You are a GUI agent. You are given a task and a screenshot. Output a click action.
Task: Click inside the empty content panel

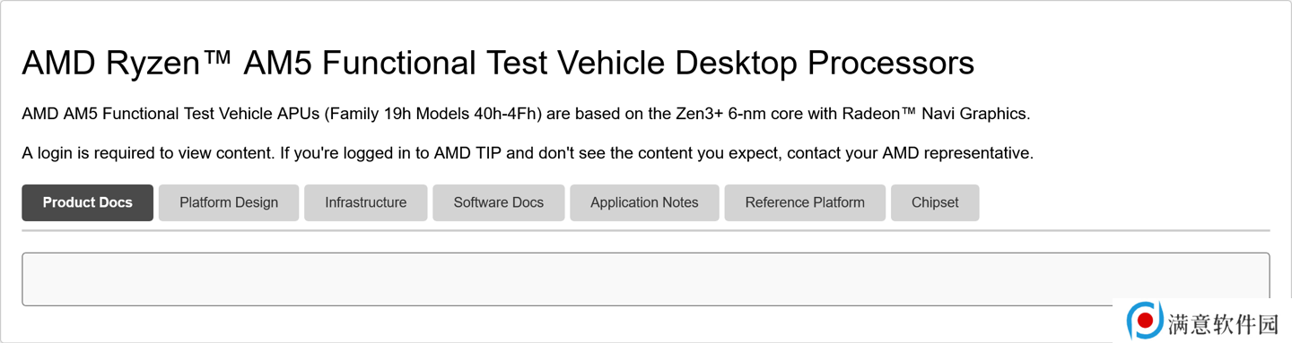tap(645, 279)
